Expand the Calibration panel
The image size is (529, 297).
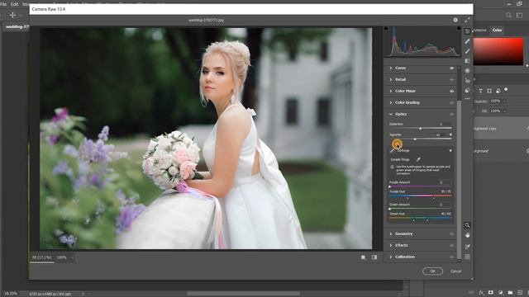[391, 257]
